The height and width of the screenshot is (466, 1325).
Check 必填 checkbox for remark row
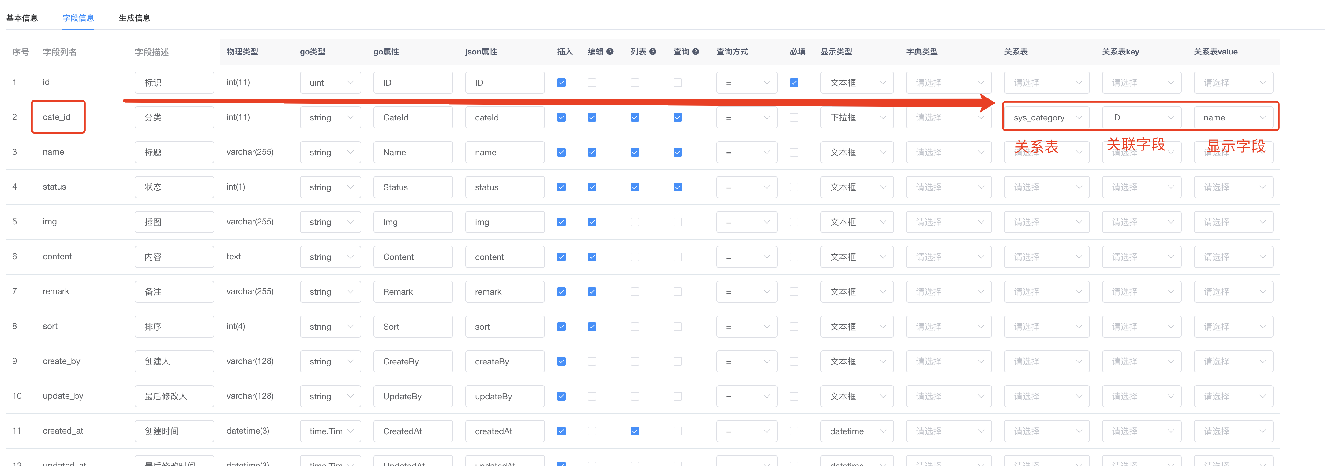(x=794, y=292)
